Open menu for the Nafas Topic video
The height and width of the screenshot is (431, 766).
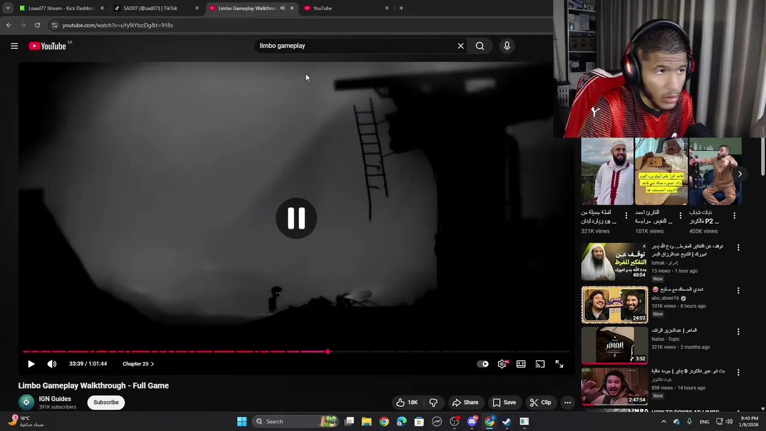click(738, 332)
